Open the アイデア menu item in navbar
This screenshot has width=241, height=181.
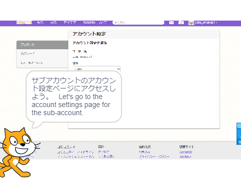[x=70, y=23]
